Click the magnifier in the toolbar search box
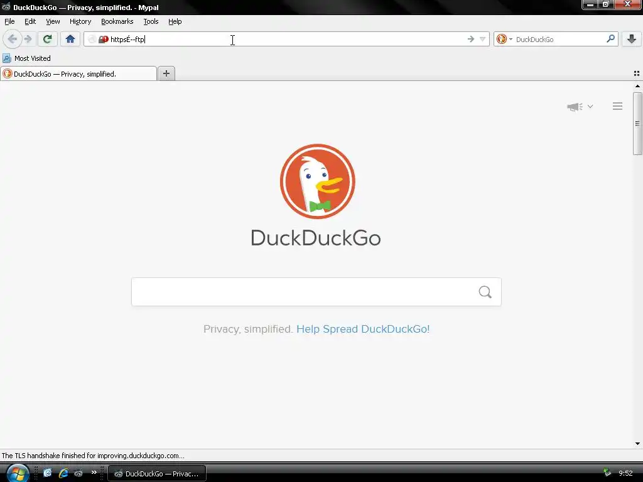The width and height of the screenshot is (643, 482). coord(610,39)
